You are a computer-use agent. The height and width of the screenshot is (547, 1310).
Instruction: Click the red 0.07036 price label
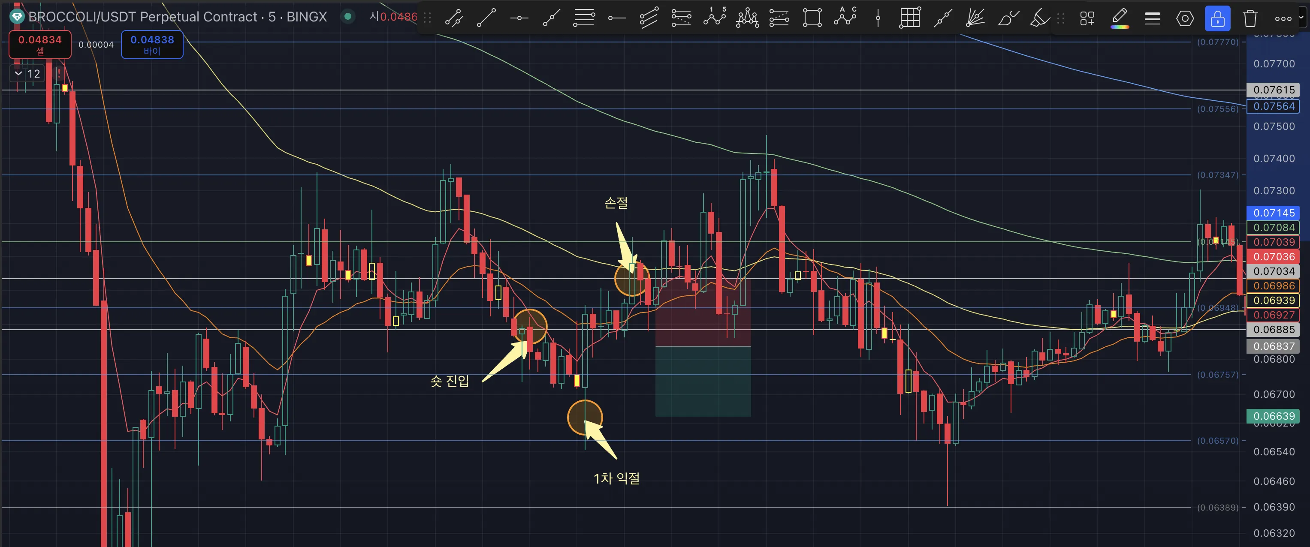point(1273,257)
